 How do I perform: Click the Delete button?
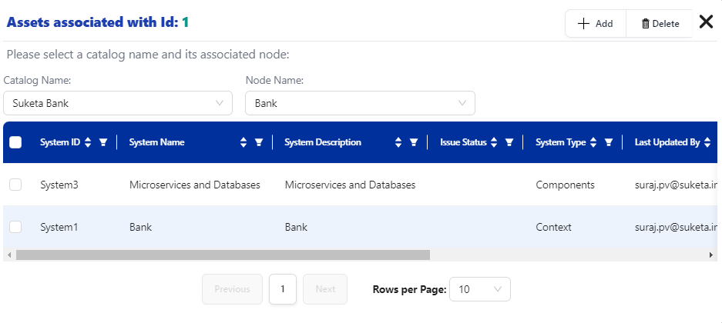pyautogui.click(x=660, y=23)
